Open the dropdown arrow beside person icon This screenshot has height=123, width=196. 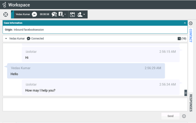pos(84,15)
